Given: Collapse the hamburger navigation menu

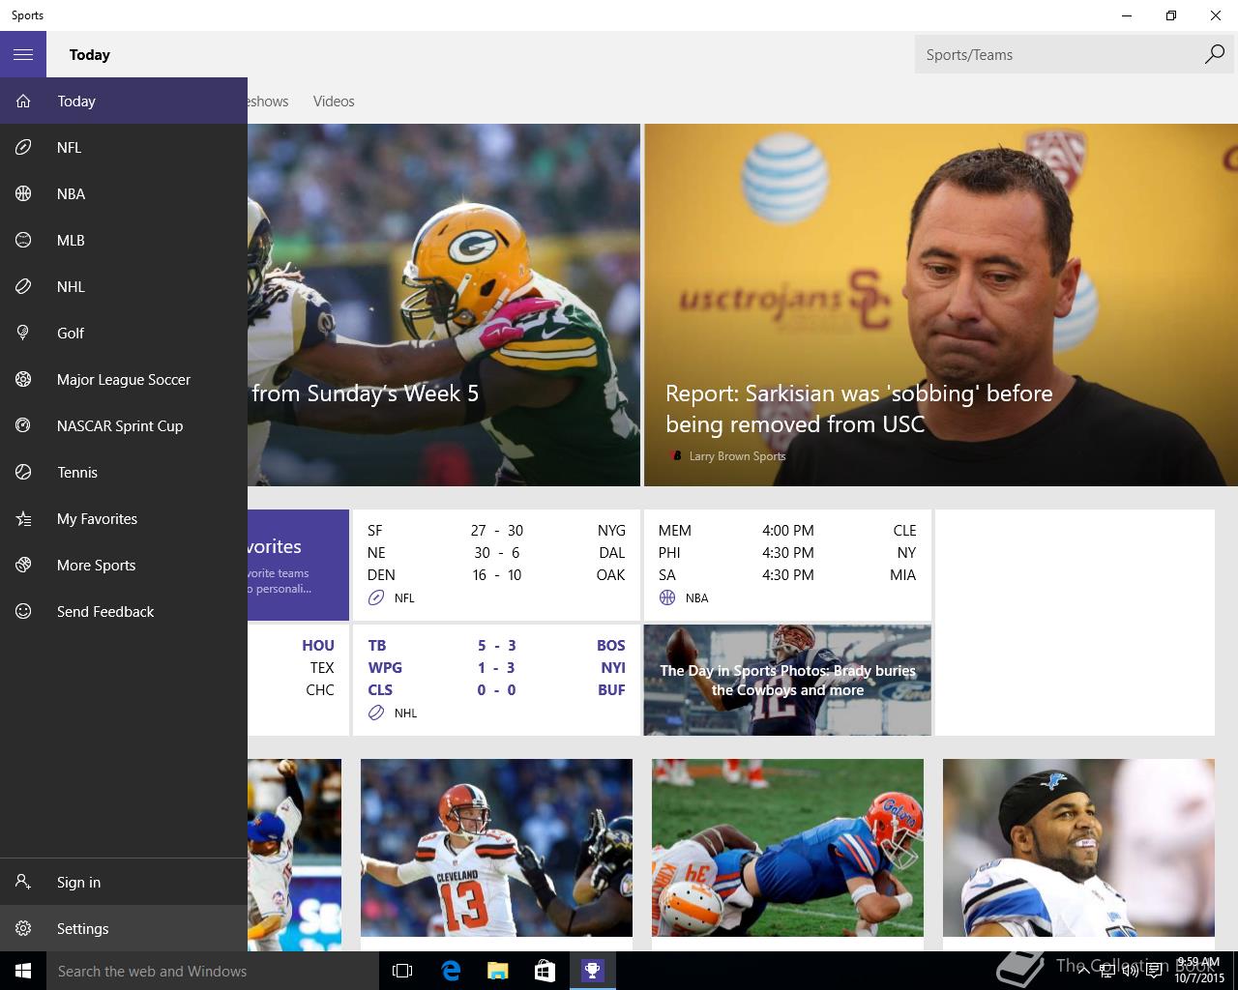Looking at the screenshot, I should (23, 54).
